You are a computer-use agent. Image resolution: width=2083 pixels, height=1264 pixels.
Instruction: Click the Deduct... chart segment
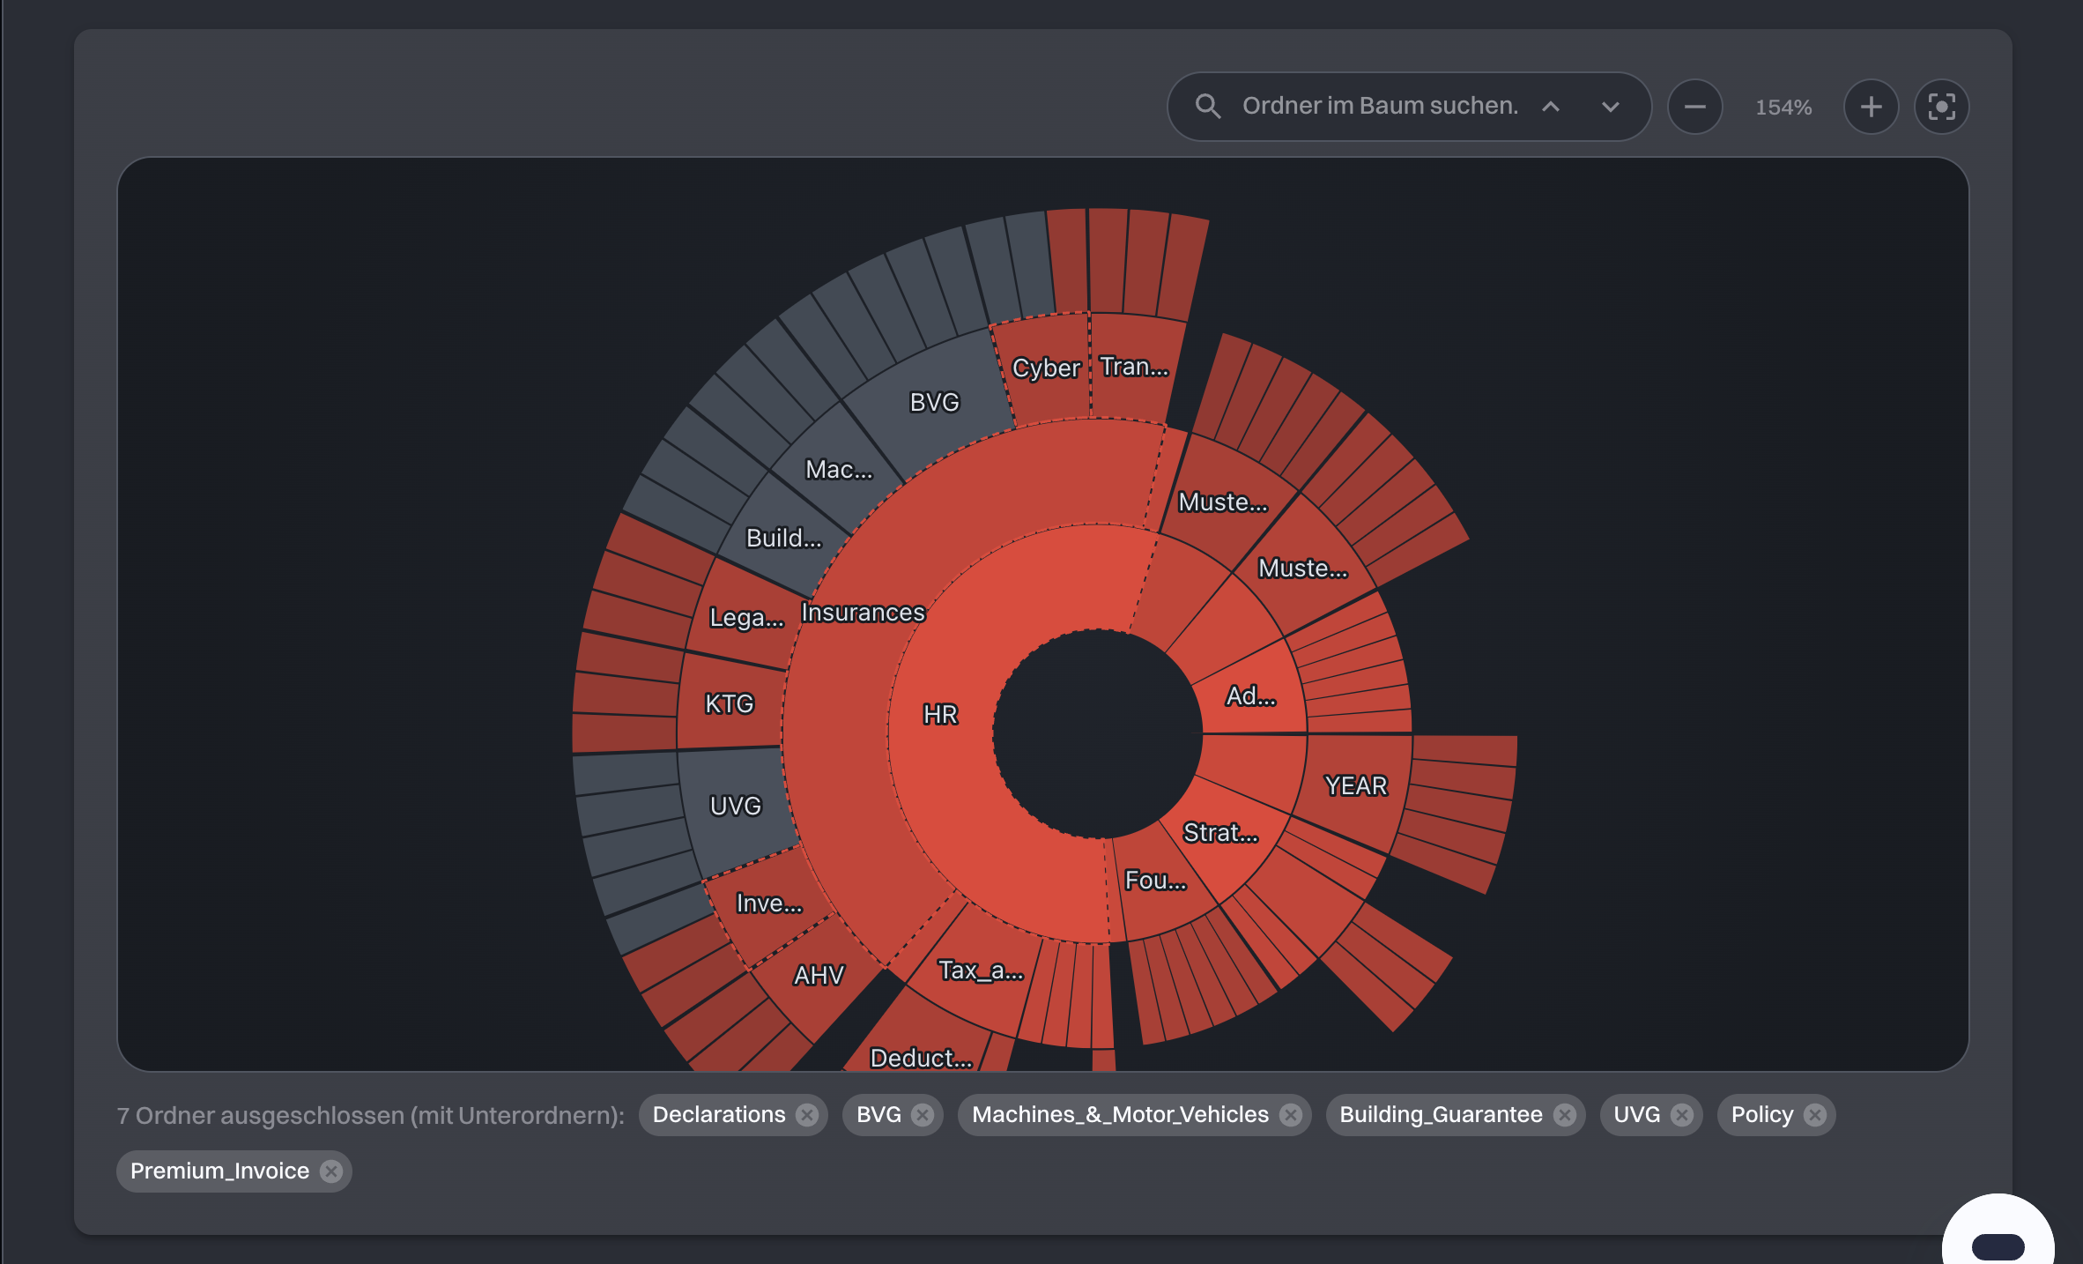click(921, 1057)
